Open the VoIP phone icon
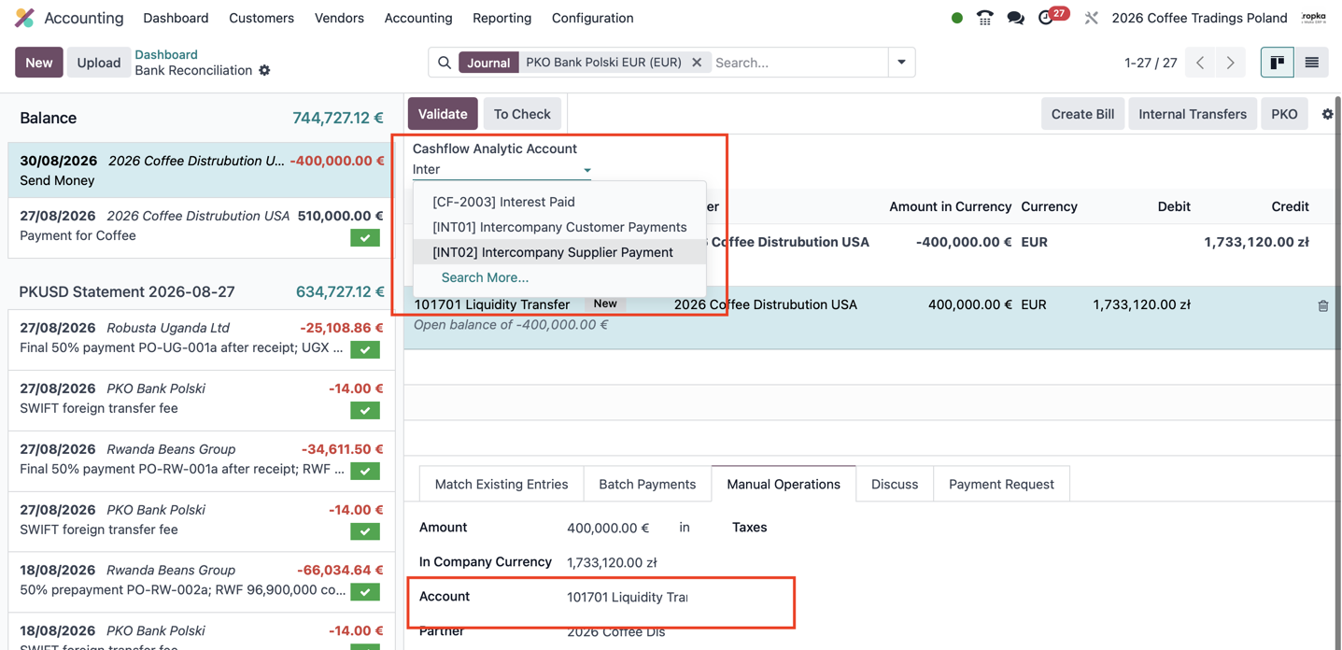This screenshot has height=650, width=1342. point(985,18)
